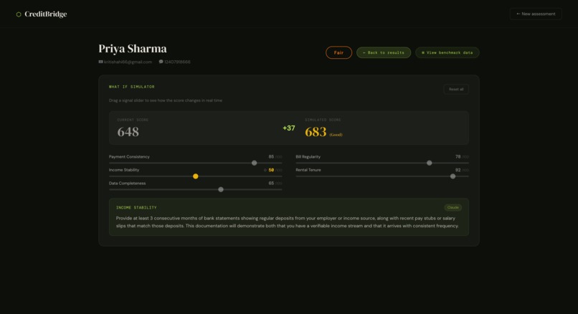Click the Bill Regularity value 78
Image resolution: width=578 pixels, height=314 pixels.
pos(458,156)
